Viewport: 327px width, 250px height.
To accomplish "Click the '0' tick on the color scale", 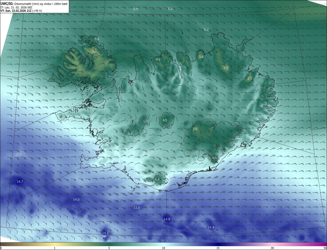I will coord(1,248).
